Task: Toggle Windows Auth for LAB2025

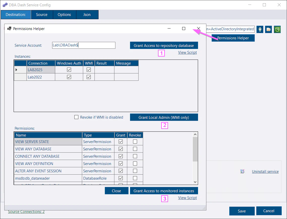Action: point(69,70)
